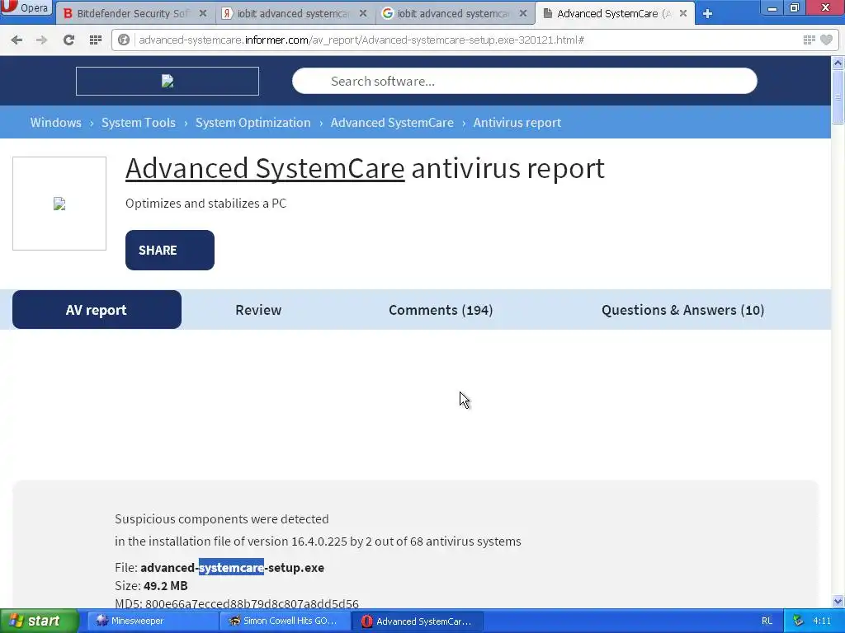The image size is (845, 633).
Task: Close the Advanced SystemCare tab
Action: [x=682, y=13]
